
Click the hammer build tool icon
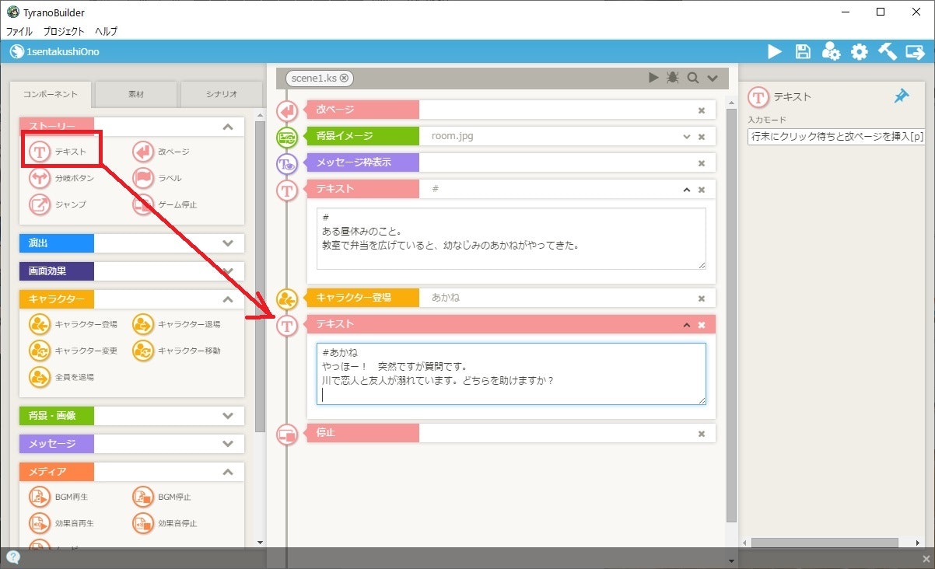pos(888,52)
